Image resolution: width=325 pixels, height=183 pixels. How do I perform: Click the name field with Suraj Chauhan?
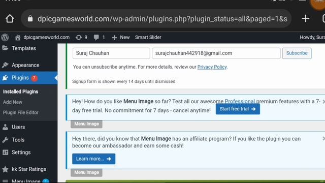click(x=111, y=53)
